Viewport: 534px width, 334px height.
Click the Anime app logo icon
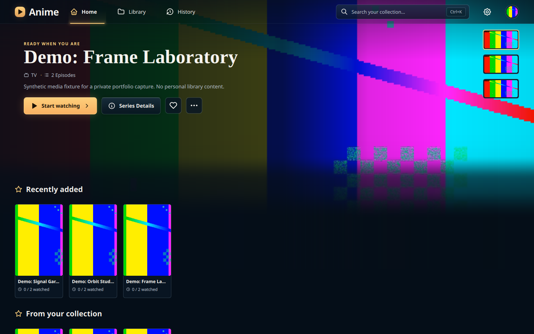click(x=20, y=12)
